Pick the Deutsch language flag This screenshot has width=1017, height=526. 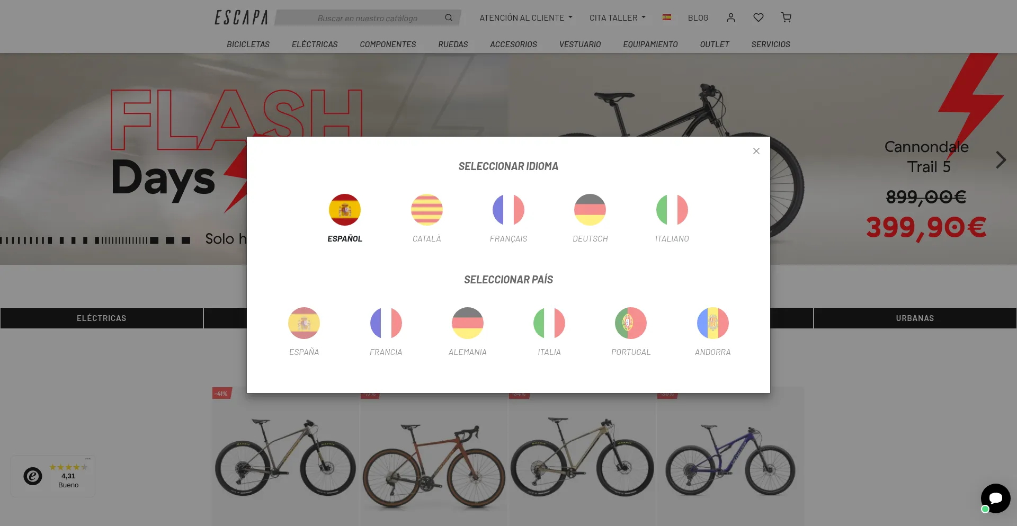590,210
